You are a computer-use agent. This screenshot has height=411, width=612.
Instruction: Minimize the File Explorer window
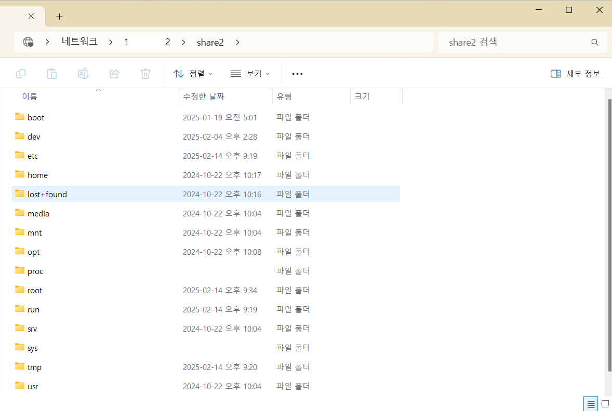pos(539,10)
